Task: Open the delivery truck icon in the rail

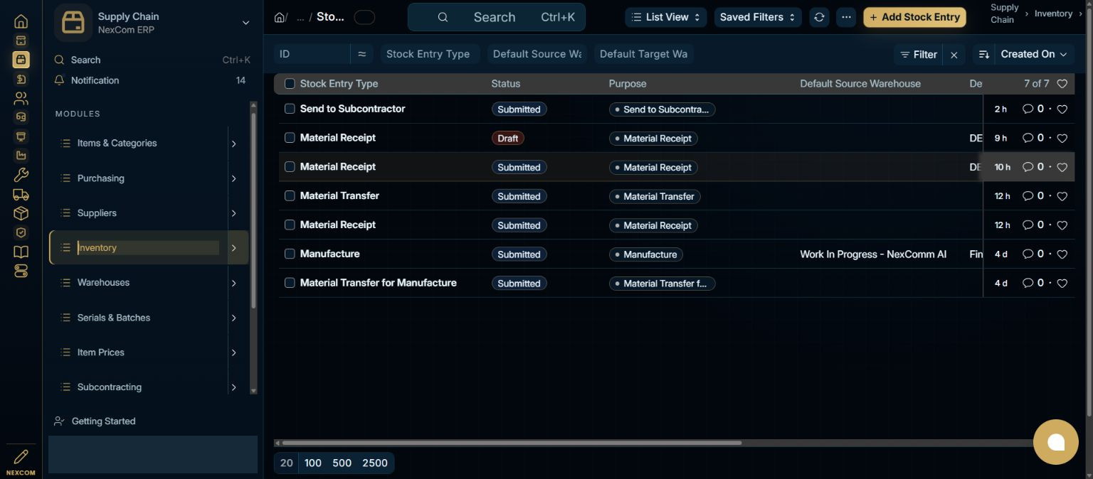Action: (x=21, y=194)
